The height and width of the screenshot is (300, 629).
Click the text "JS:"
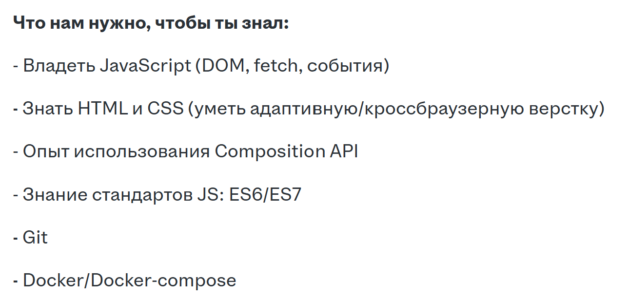tap(211, 194)
